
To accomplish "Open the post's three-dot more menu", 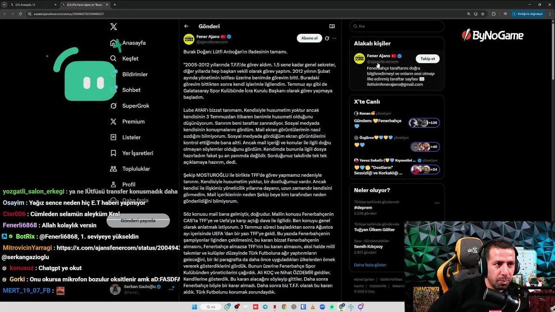I will click(x=334, y=38).
